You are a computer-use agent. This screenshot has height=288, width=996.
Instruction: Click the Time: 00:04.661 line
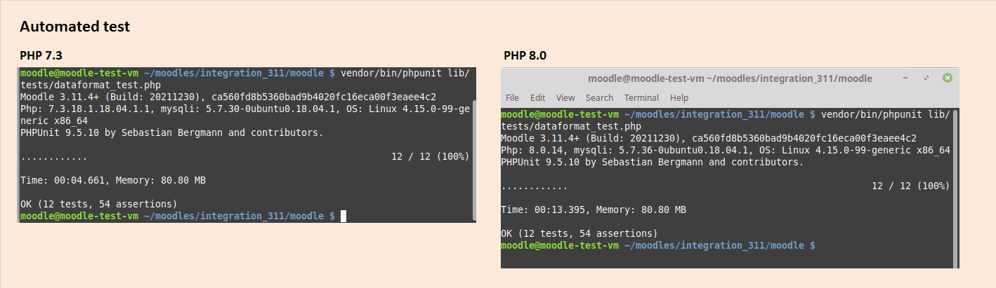coord(113,180)
